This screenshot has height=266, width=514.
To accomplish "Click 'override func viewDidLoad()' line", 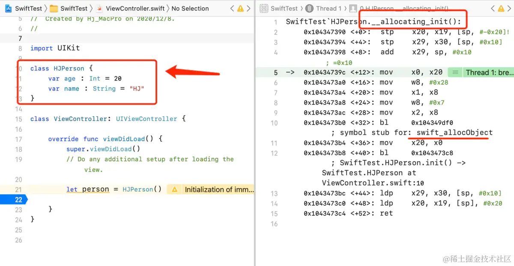I will pyautogui.click(x=105, y=139).
